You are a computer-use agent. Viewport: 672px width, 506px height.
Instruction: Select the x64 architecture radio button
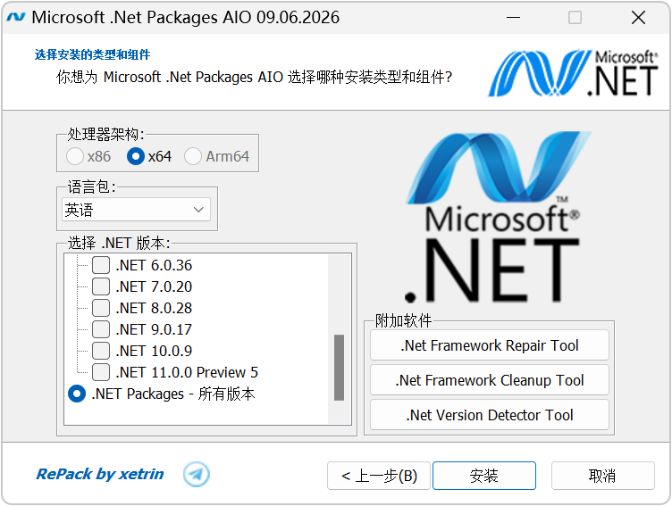click(x=136, y=156)
